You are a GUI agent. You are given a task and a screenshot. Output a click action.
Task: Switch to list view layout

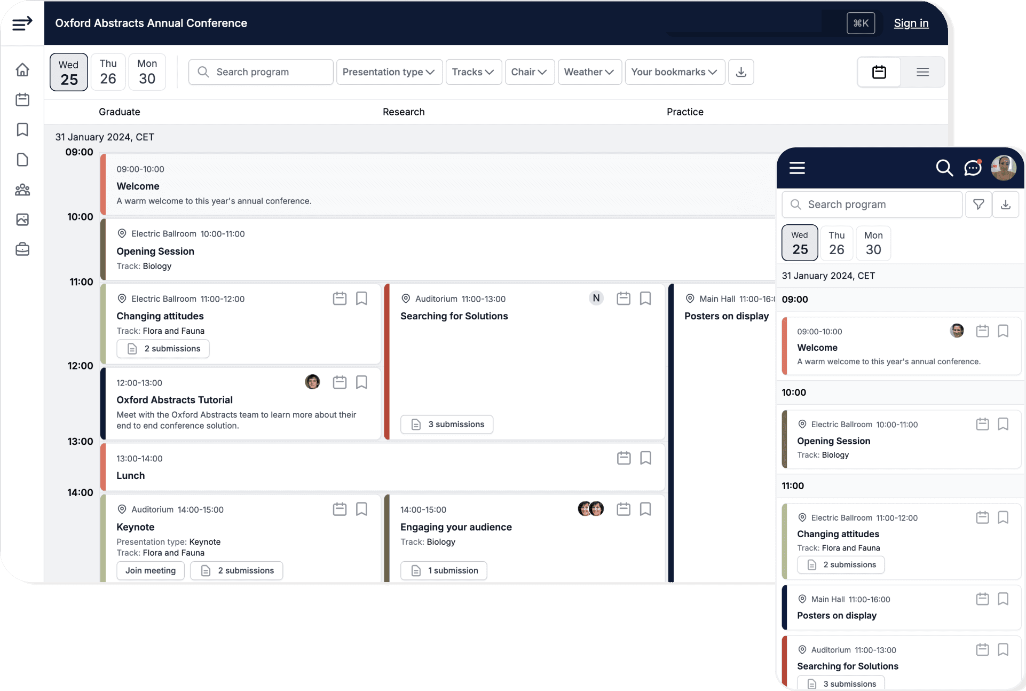tap(922, 72)
